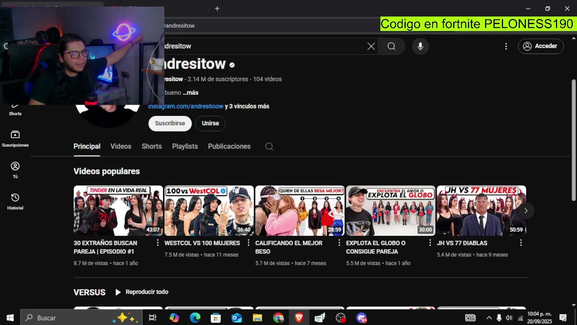Open thumbnail 'Tinder en la vida real'
The width and height of the screenshot is (577, 325).
point(118,211)
